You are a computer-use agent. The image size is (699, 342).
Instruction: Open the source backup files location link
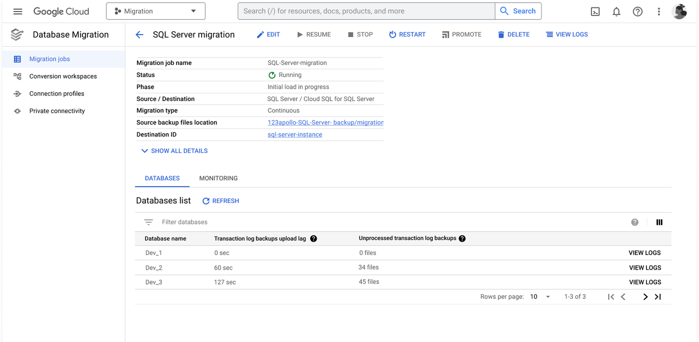pos(325,122)
